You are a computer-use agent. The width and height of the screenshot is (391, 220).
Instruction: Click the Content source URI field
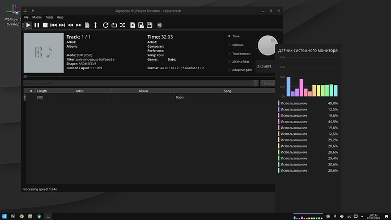[138, 83]
